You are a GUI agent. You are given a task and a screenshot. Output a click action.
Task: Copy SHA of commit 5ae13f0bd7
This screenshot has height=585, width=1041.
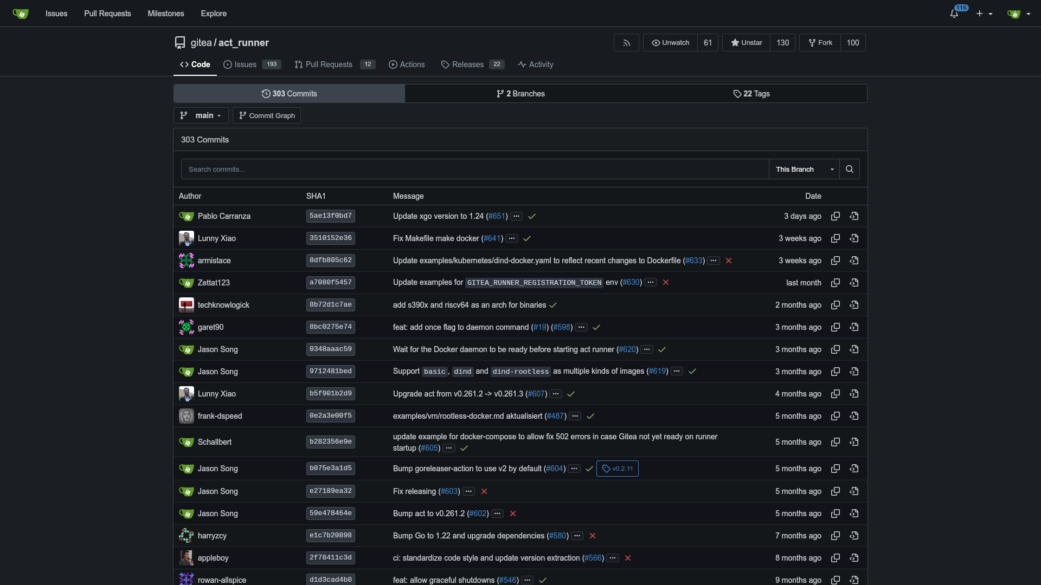coord(836,216)
